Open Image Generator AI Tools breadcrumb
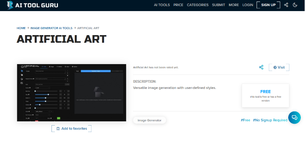This screenshot has width=305, height=145. 51,28
